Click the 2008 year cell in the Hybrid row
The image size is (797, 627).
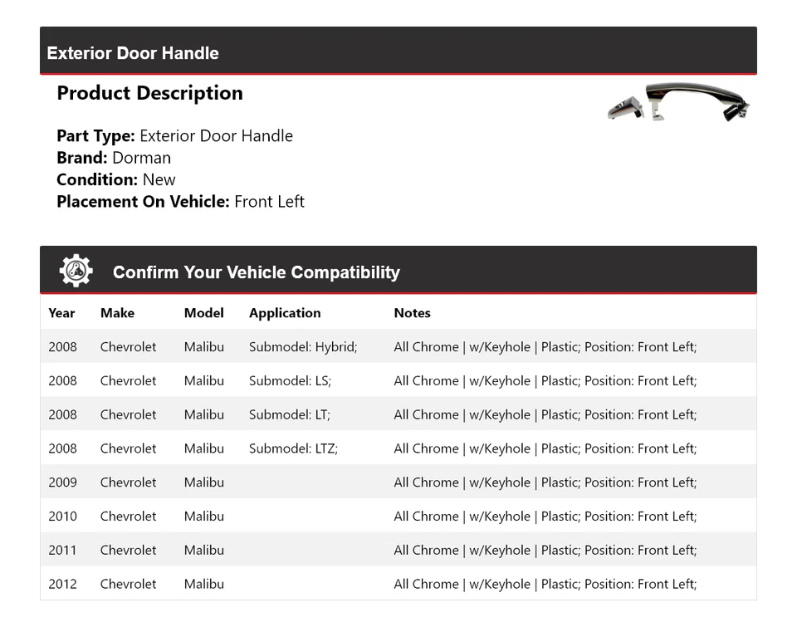coord(62,347)
